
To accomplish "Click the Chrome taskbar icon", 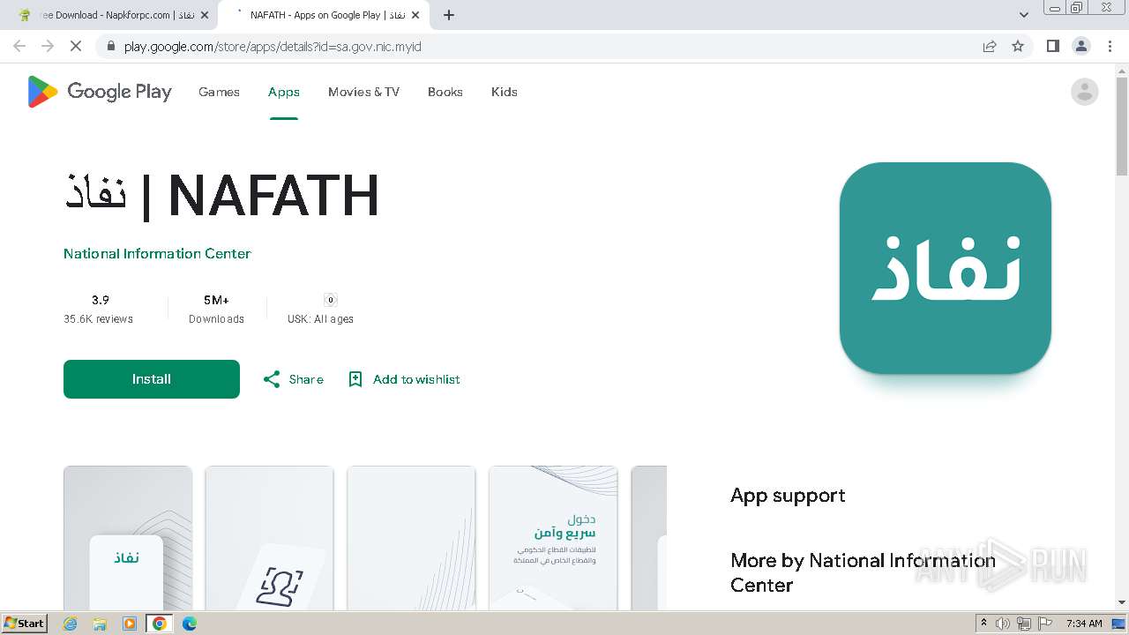I will 160,624.
